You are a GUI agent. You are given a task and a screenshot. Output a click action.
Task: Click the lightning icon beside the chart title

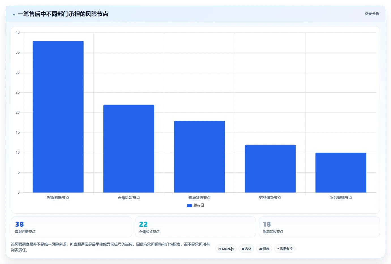click(x=13, y=14)
